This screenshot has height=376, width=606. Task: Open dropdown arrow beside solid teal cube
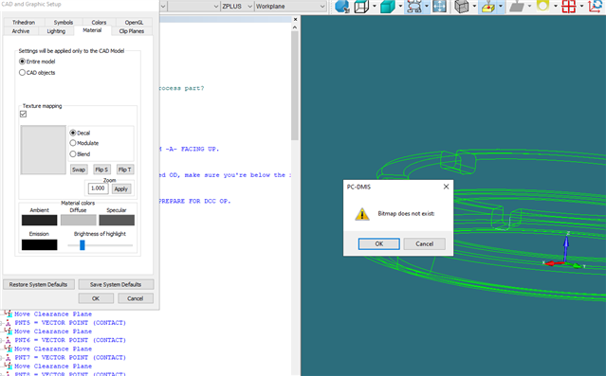[400, 7]
